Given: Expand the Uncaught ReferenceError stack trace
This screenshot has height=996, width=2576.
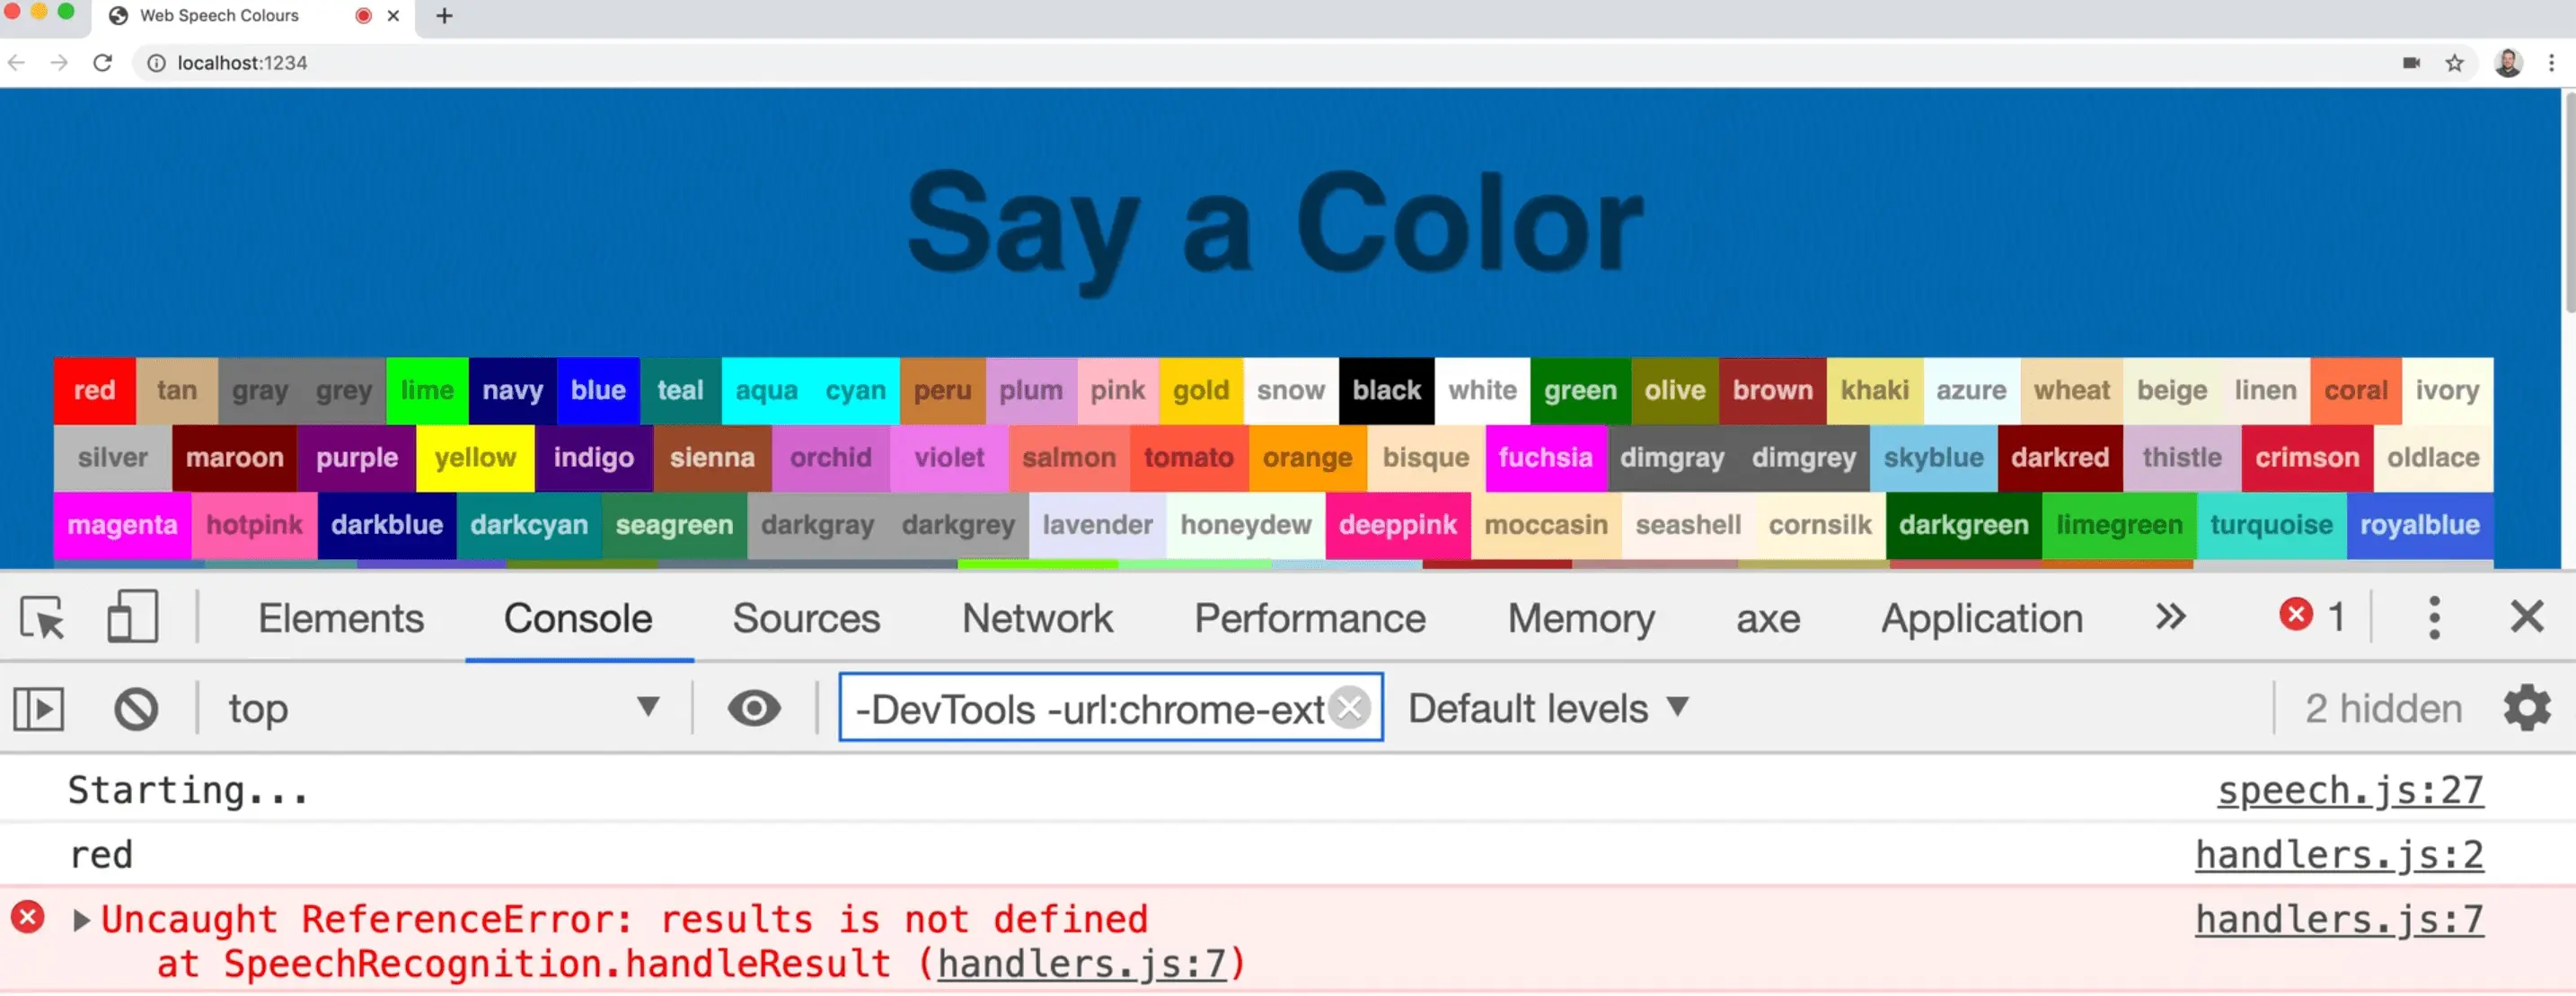Looking at the screenshot, I should click(x=82, y=919).
